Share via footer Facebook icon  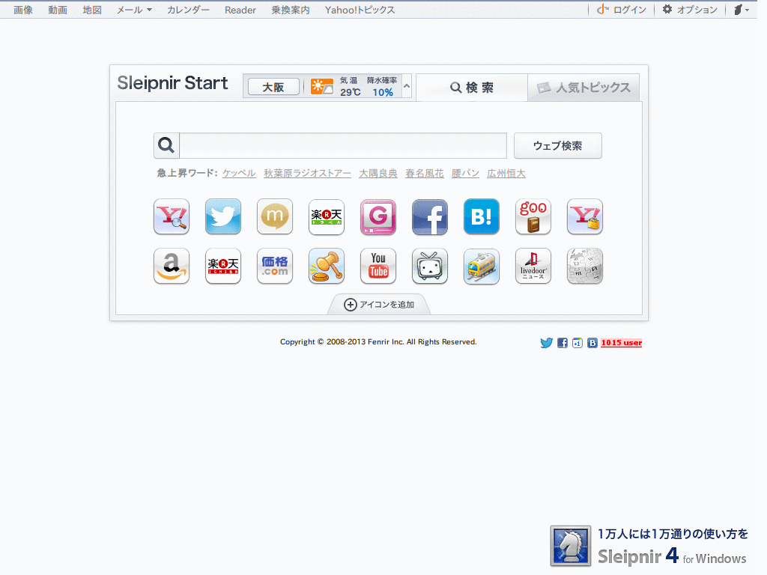point(563,343)
